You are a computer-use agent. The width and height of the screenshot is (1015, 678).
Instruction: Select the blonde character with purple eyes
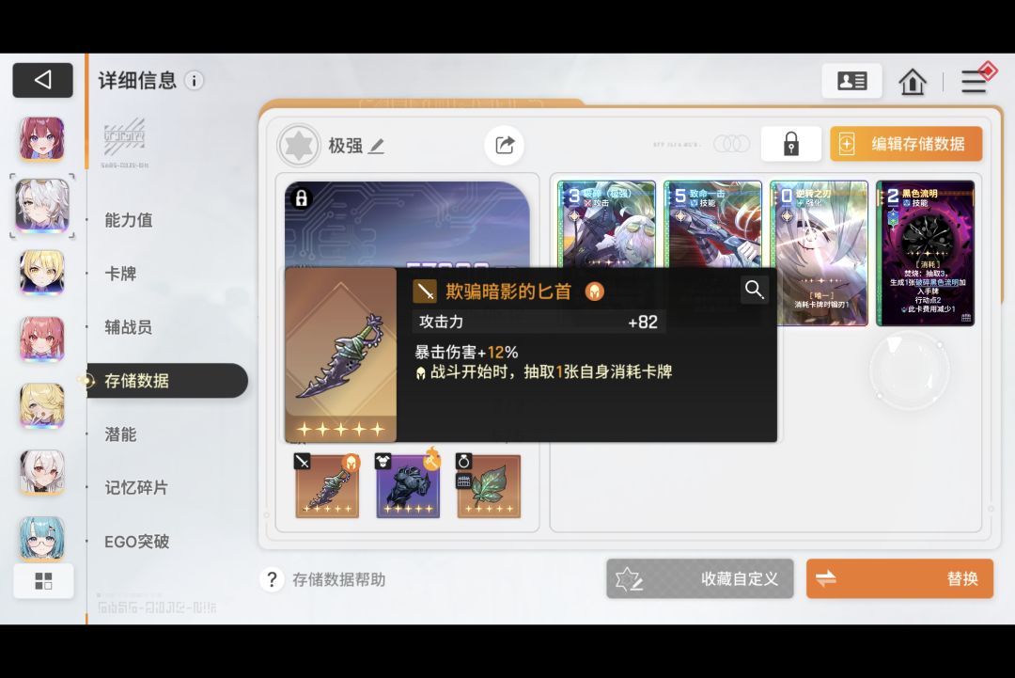click(42, 272)
